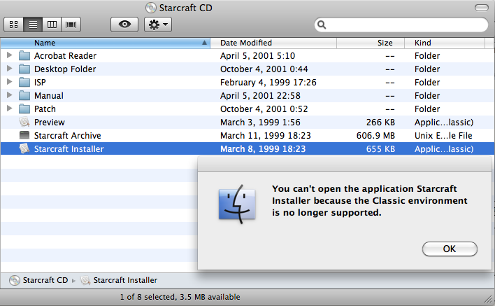
Task: Select the Starcraft Archive file icon
Action: pyautogui.click(x=24, y=135)
